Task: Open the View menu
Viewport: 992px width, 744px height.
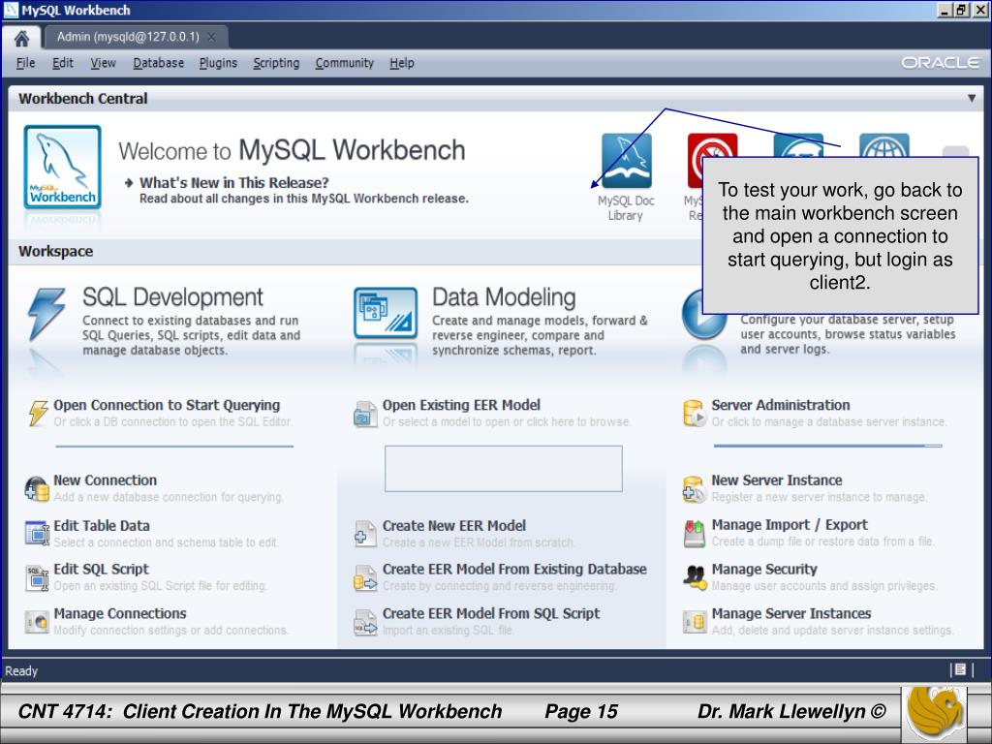Action: pyautogui.click(x=103, y=63)
